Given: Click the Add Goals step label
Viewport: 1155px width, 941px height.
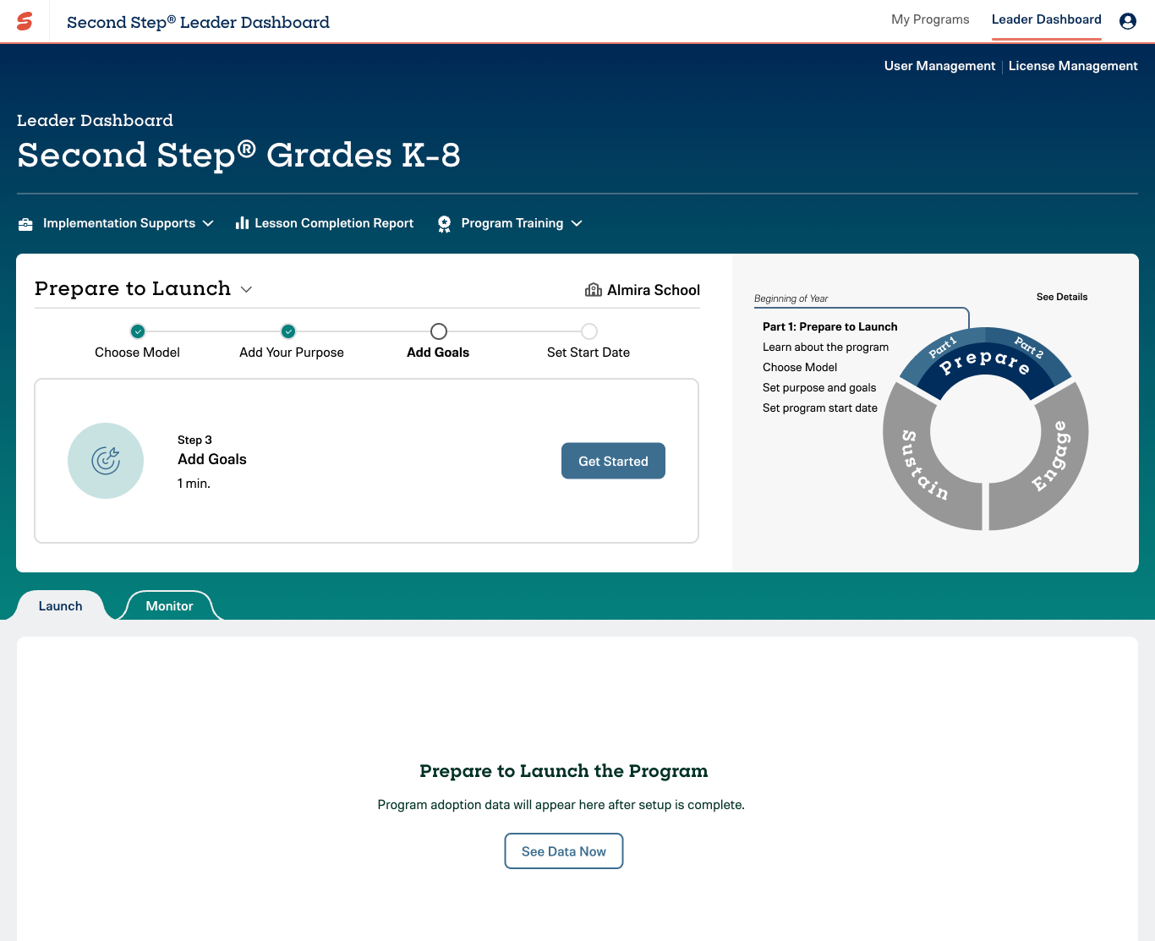Looking at the screenshot, I should click(438, 353).
